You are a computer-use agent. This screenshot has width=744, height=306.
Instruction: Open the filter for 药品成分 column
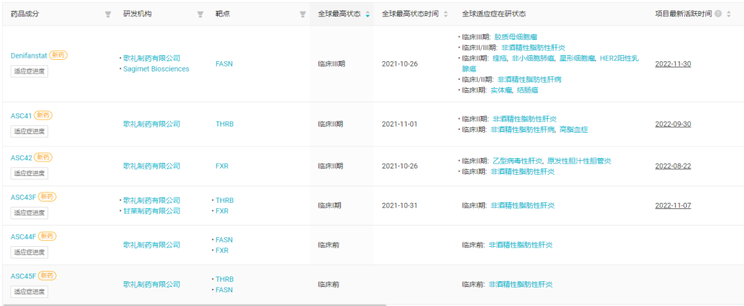[107, 14]
